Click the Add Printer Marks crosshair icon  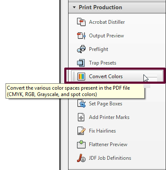(x=81, y=117)
